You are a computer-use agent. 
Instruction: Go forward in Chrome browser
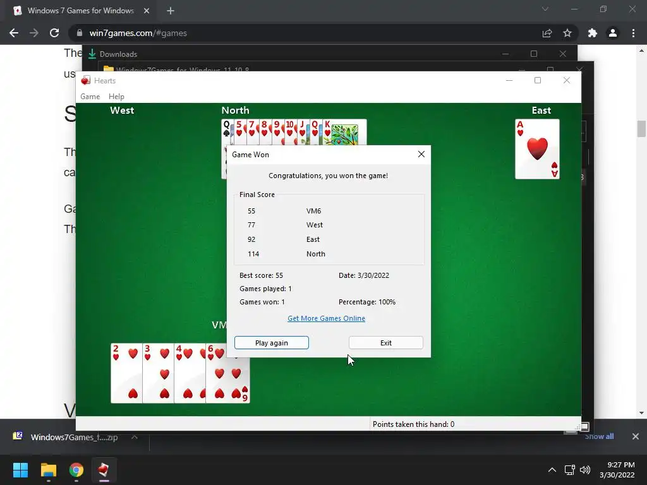34,33
